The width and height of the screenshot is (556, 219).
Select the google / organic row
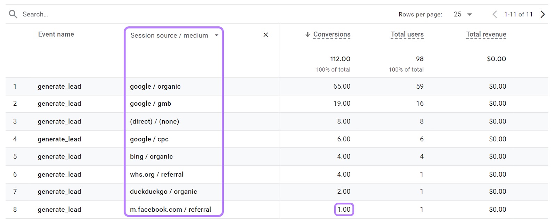[x=155, y=86]
